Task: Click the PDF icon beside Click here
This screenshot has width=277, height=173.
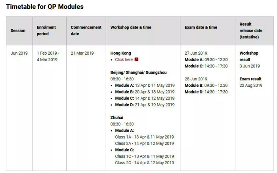Action: (x=136, y=60)
